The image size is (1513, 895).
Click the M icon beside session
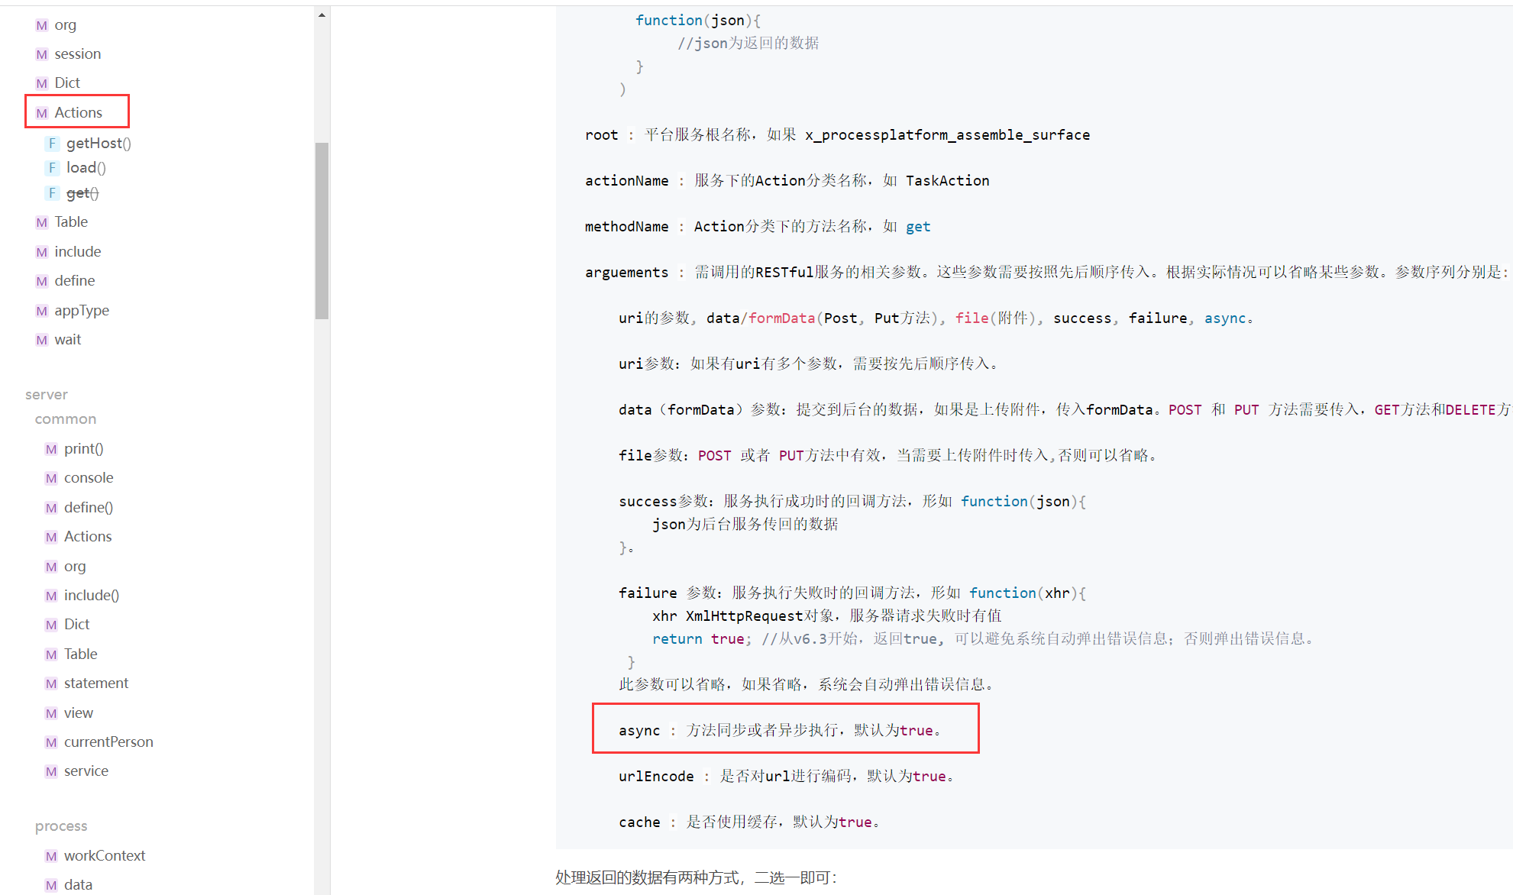pos(41,54)
